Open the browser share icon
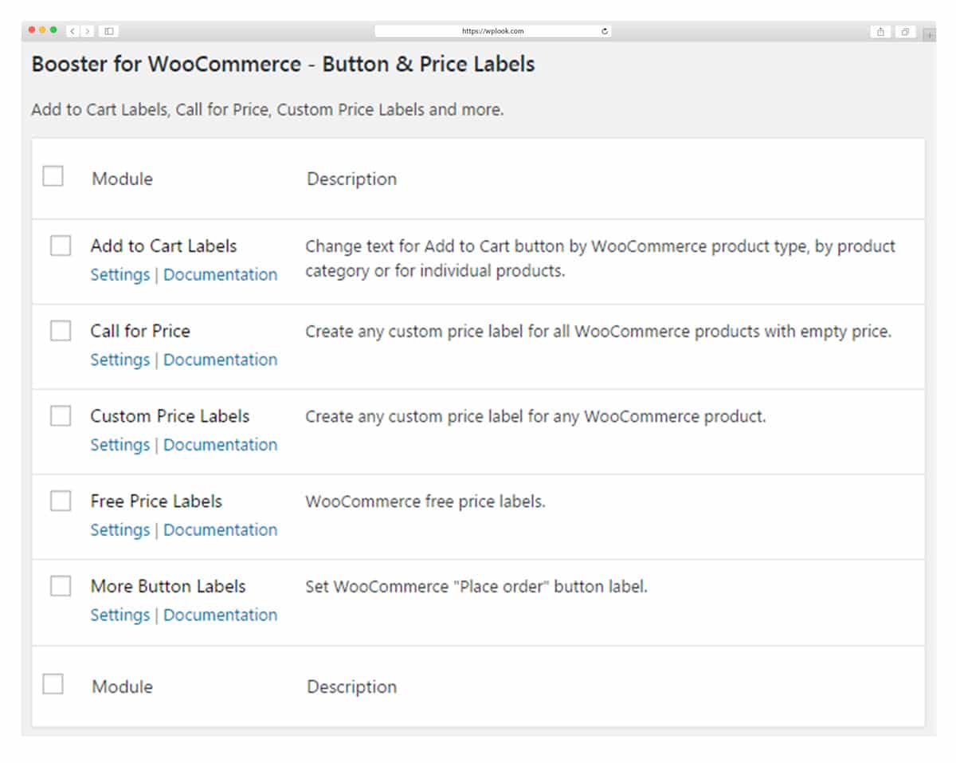 [880, 32]
